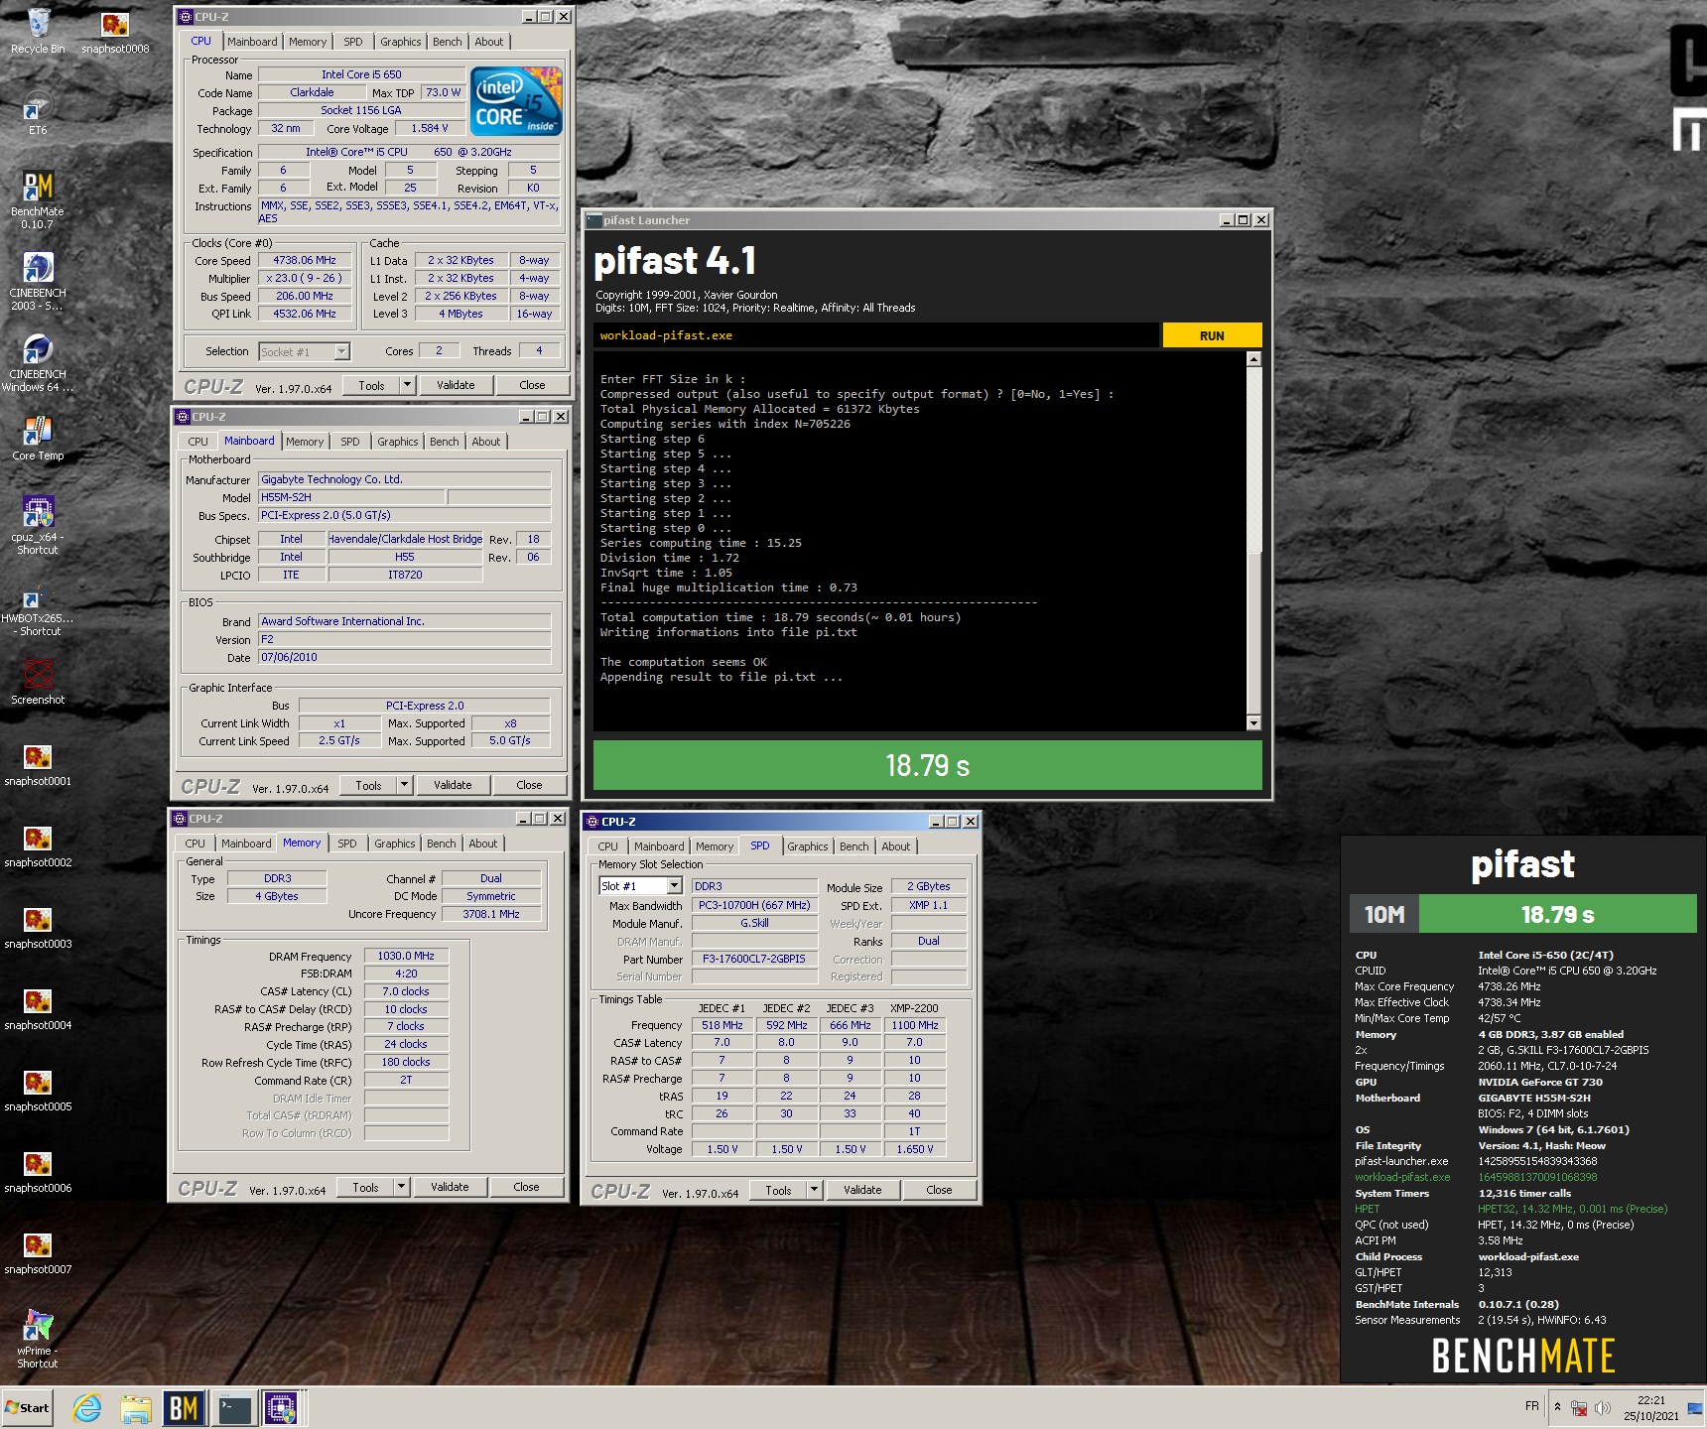This screenshot has height=1429, width=1707.
Task: Click the FR language indicator in taskbar
Action: click(x=1531, y=1406)
